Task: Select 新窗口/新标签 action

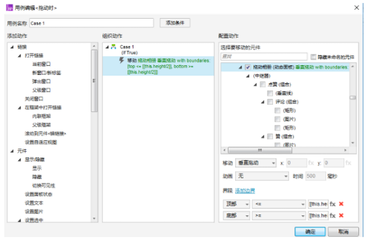Action: pyautogui.click(x=47, y=72)
